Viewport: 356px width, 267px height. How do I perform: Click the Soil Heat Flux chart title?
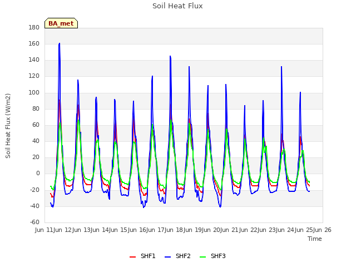coord(177,6)
